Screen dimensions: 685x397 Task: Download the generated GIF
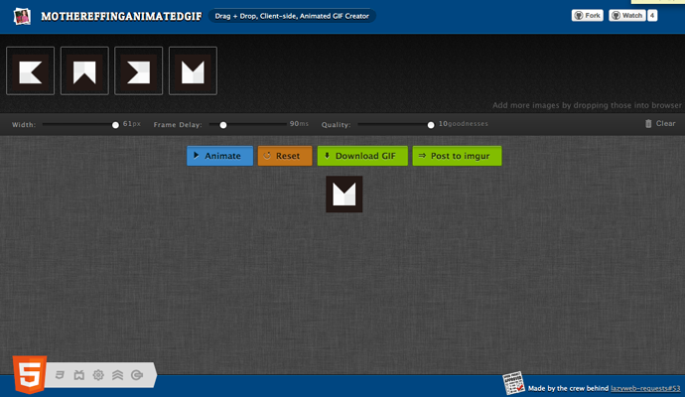(362, 156)
